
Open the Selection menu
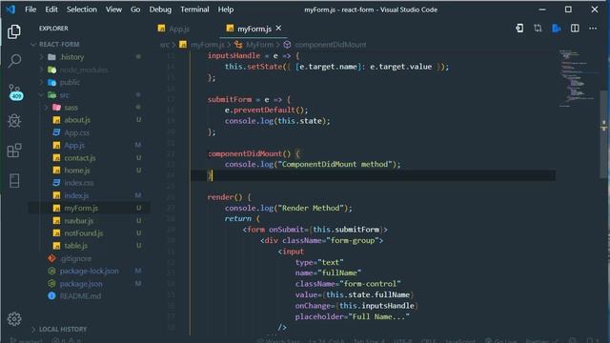pos(82,10)
